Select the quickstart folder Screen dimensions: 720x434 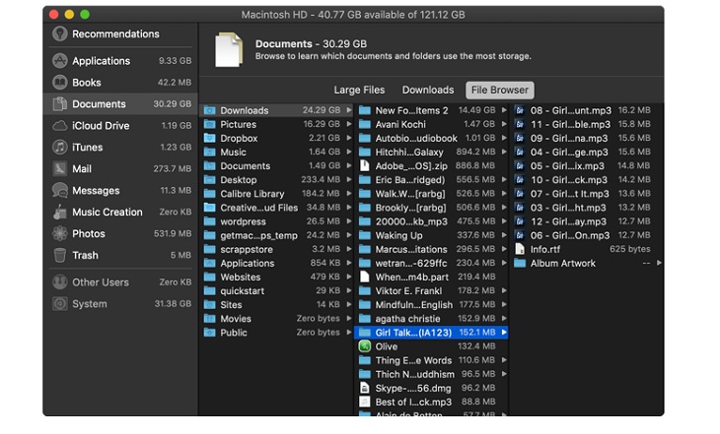277,291
